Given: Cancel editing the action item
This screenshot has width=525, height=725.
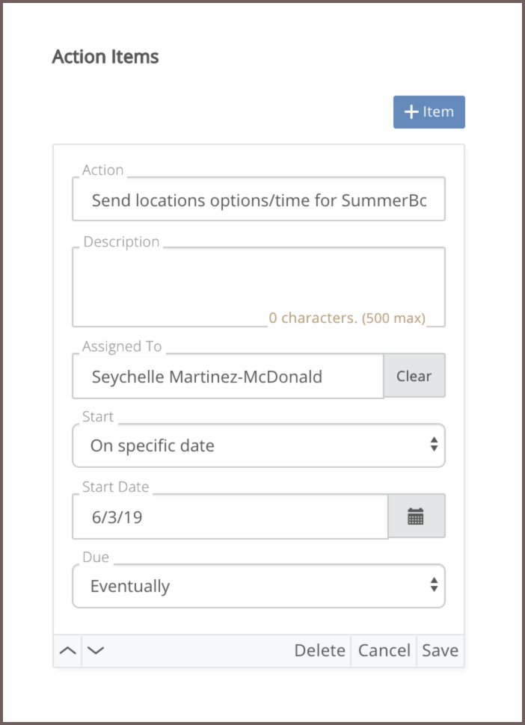Looking at the screenshot, I should point(384,650).
